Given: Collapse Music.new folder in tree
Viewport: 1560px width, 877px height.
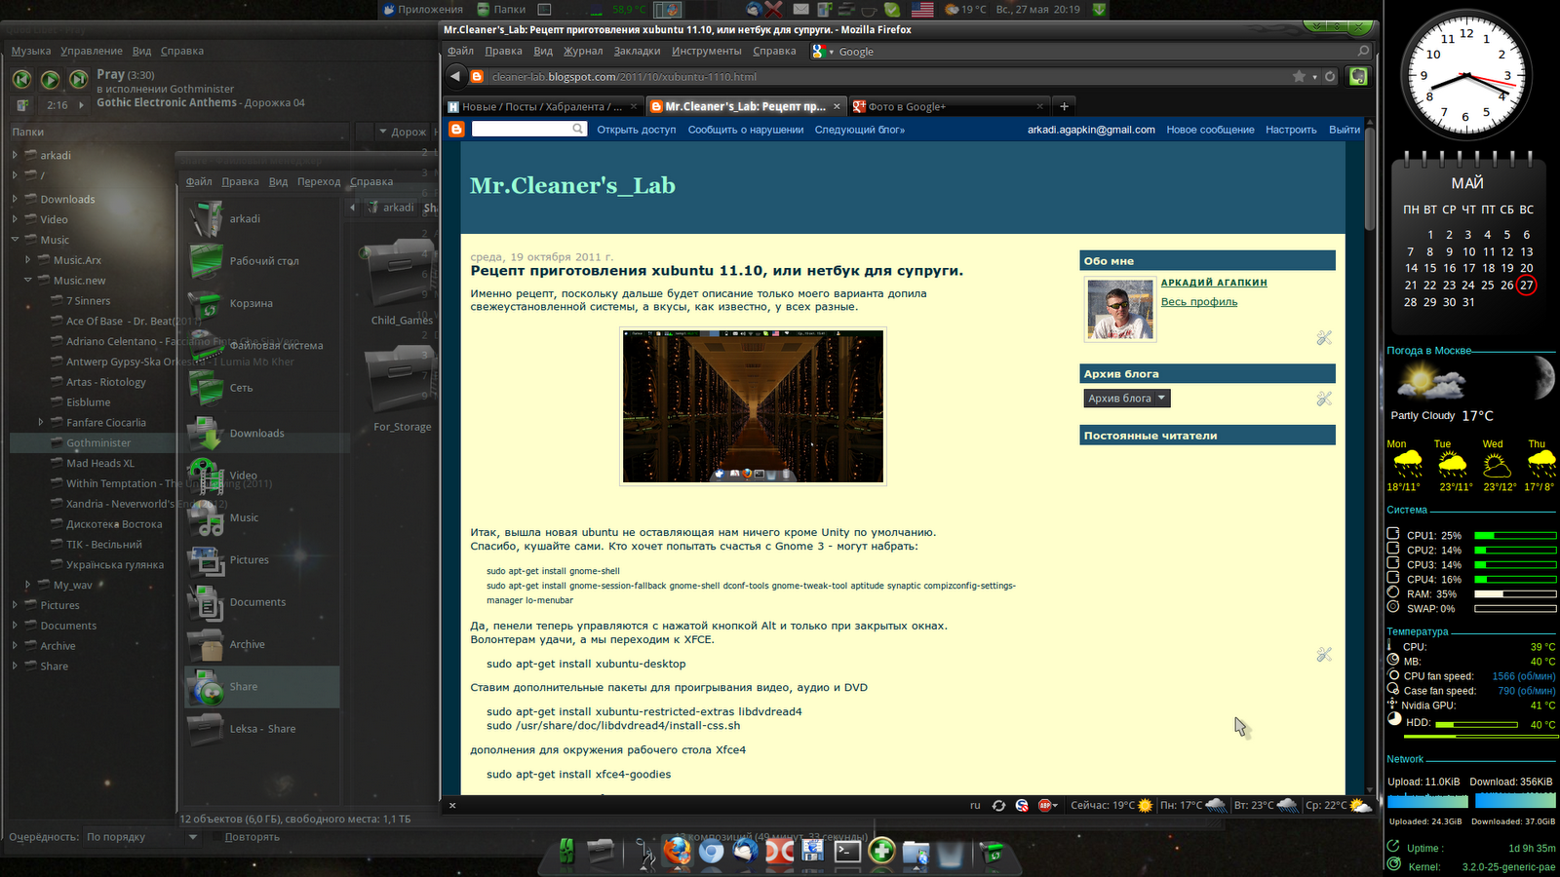Looking at the screenshot, I should [27, 281].
